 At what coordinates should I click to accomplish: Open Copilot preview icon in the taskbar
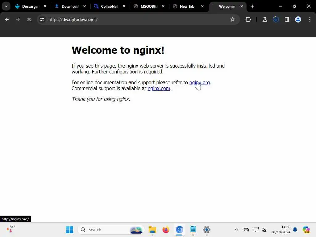(x=306, y=230)
